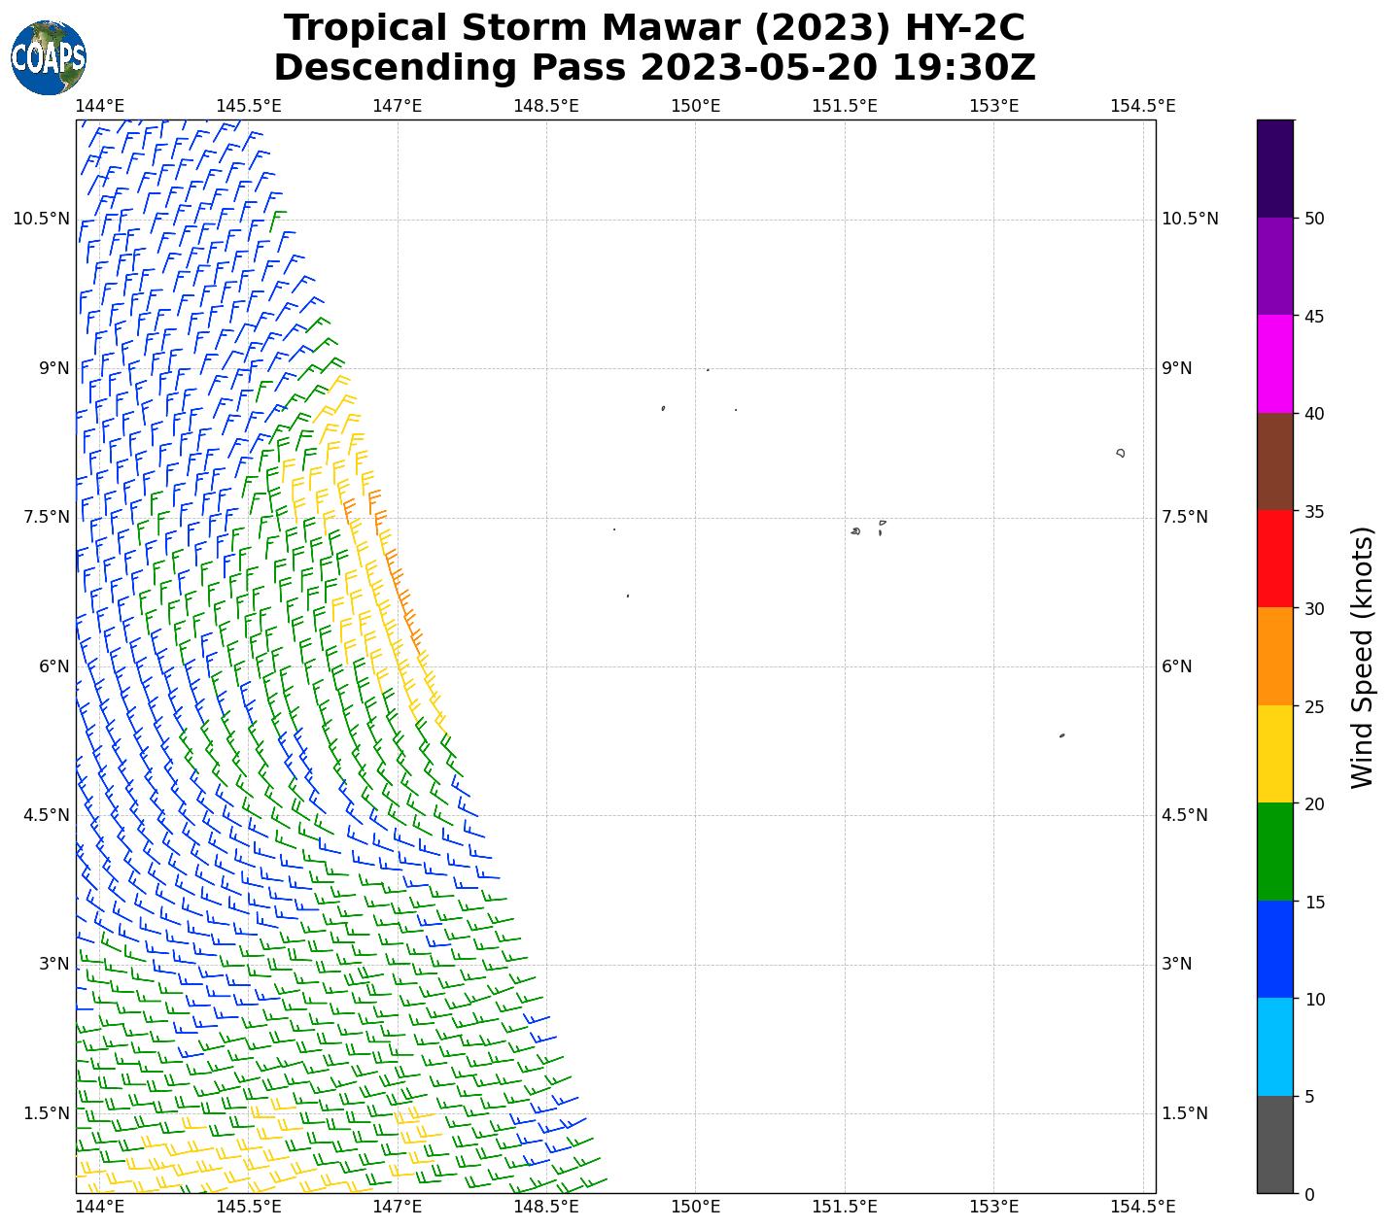This screenshot has height=1228, width=1390.
Task: Click the 150°E label on the top axis
Action: coord(695,106)
